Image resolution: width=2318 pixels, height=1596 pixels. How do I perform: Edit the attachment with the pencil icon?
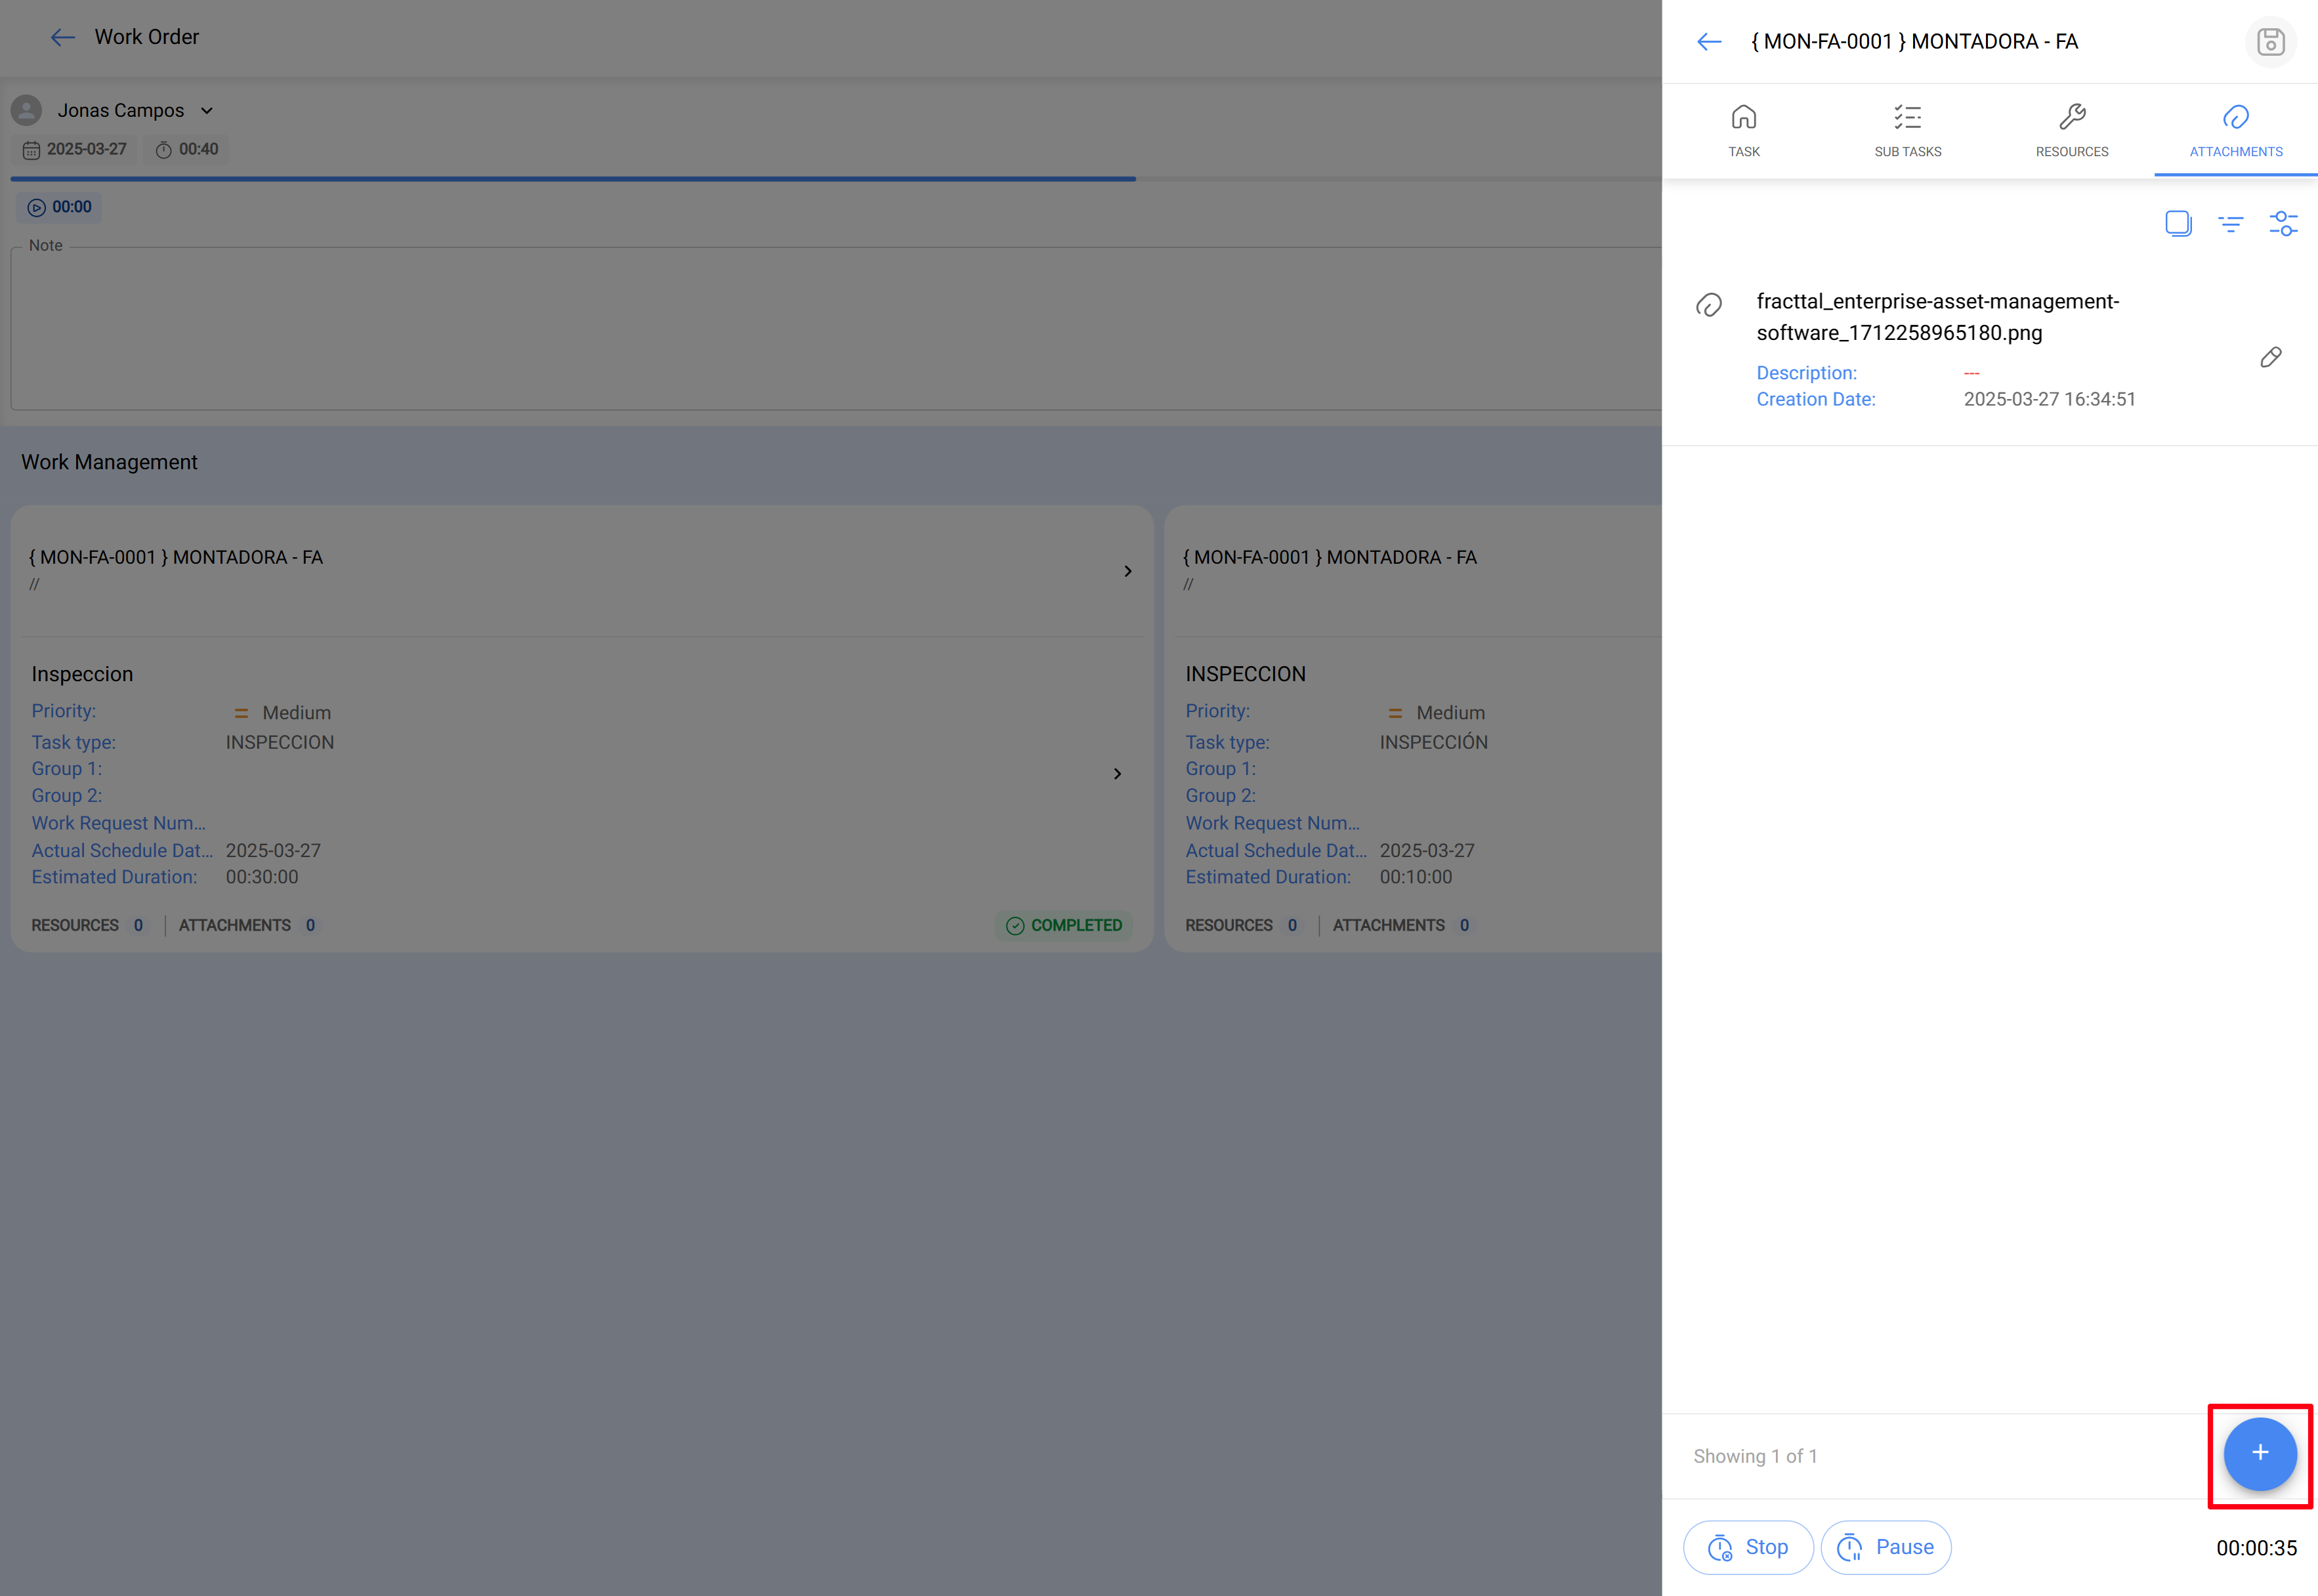point(2270,357)
